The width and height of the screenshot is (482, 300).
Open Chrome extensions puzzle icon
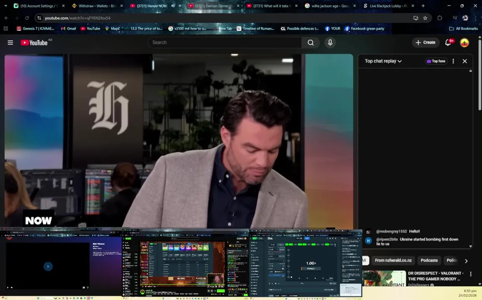(440, 18)
